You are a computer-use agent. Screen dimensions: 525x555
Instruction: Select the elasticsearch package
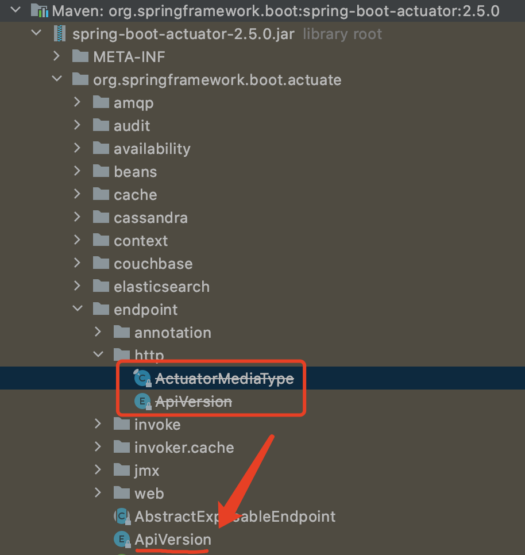161,287
